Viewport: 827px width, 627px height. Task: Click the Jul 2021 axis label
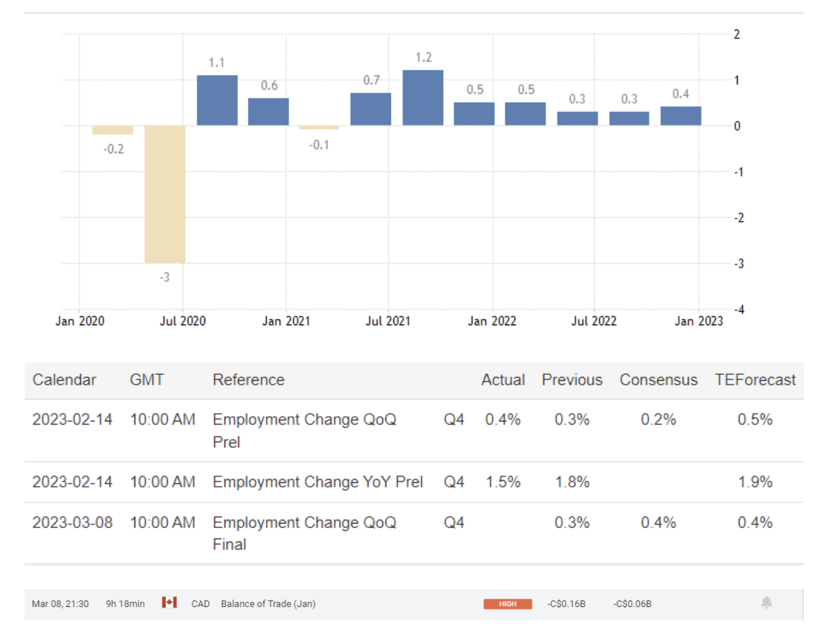point(388,321)
